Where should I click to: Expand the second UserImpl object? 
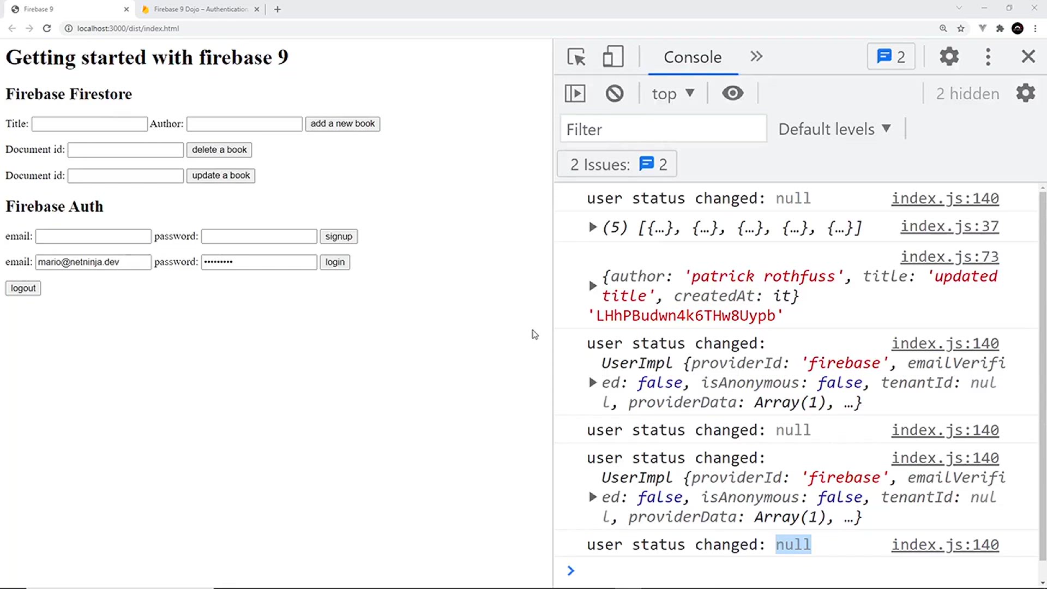point(593,497)
